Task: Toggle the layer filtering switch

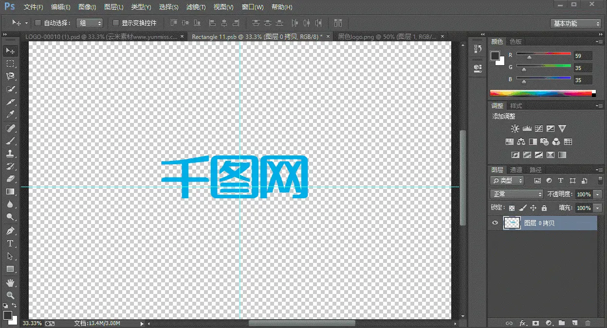Action: [x=600, y=180]
